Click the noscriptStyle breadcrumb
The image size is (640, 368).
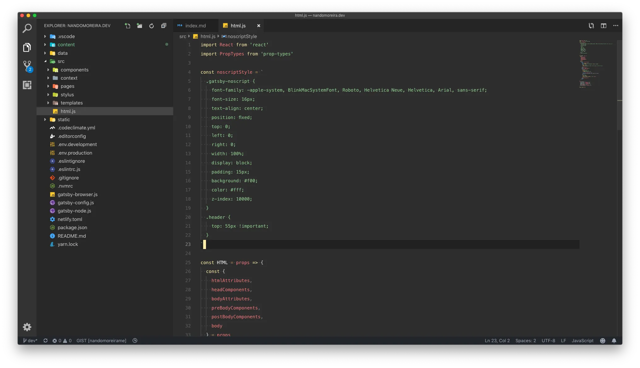click(x=239, y=37)
